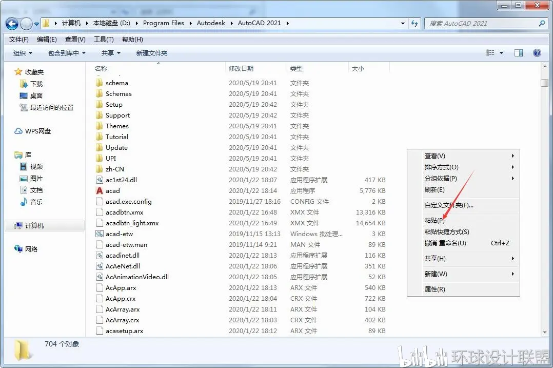The width and height of the screenshot is (553, 368).
Task: Open the 帮助(H) menu
Action: (132, 39)
